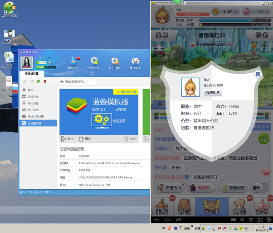Click the screen mirror icon in the BlueStacks bar
273x233 pixels.
tap(251, 220)
